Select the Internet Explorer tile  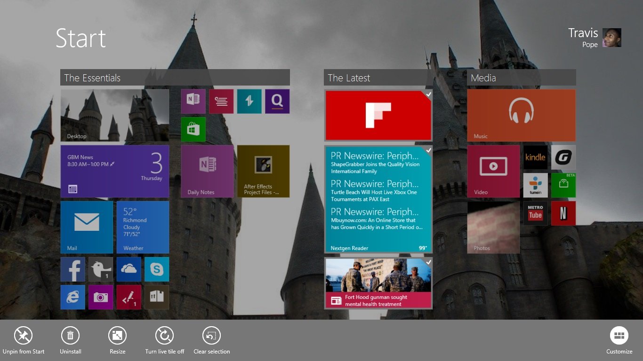(73, 297)
